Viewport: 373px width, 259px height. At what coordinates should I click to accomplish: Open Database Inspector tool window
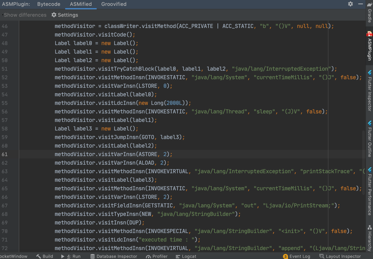[x=114, y=256]
